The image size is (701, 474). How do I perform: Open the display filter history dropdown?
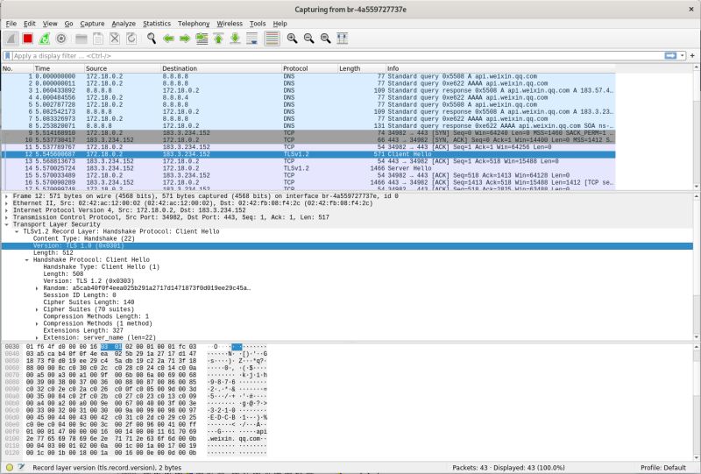point(683,56)
